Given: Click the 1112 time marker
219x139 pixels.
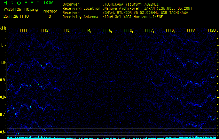Looking at the screenshot, I should (44, 31).
